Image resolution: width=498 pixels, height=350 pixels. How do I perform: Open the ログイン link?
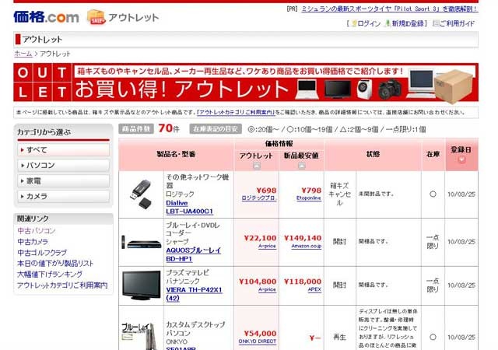coord(369,23)
